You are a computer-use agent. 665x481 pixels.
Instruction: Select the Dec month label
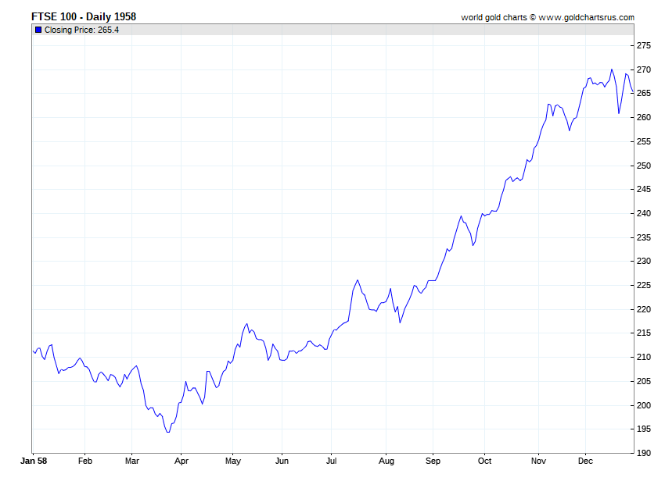(x=585, y=461)
